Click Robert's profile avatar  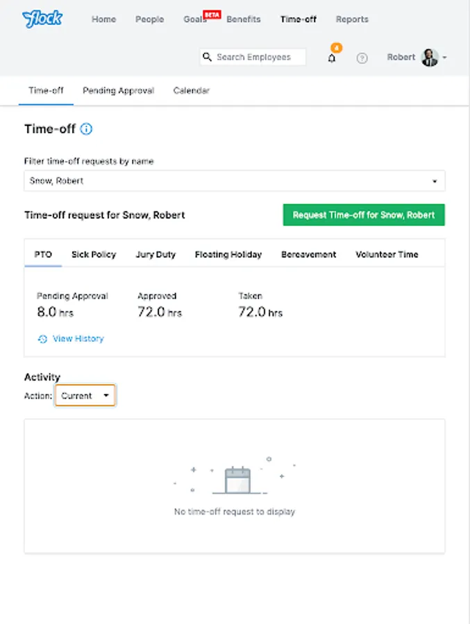pos(430,58)
